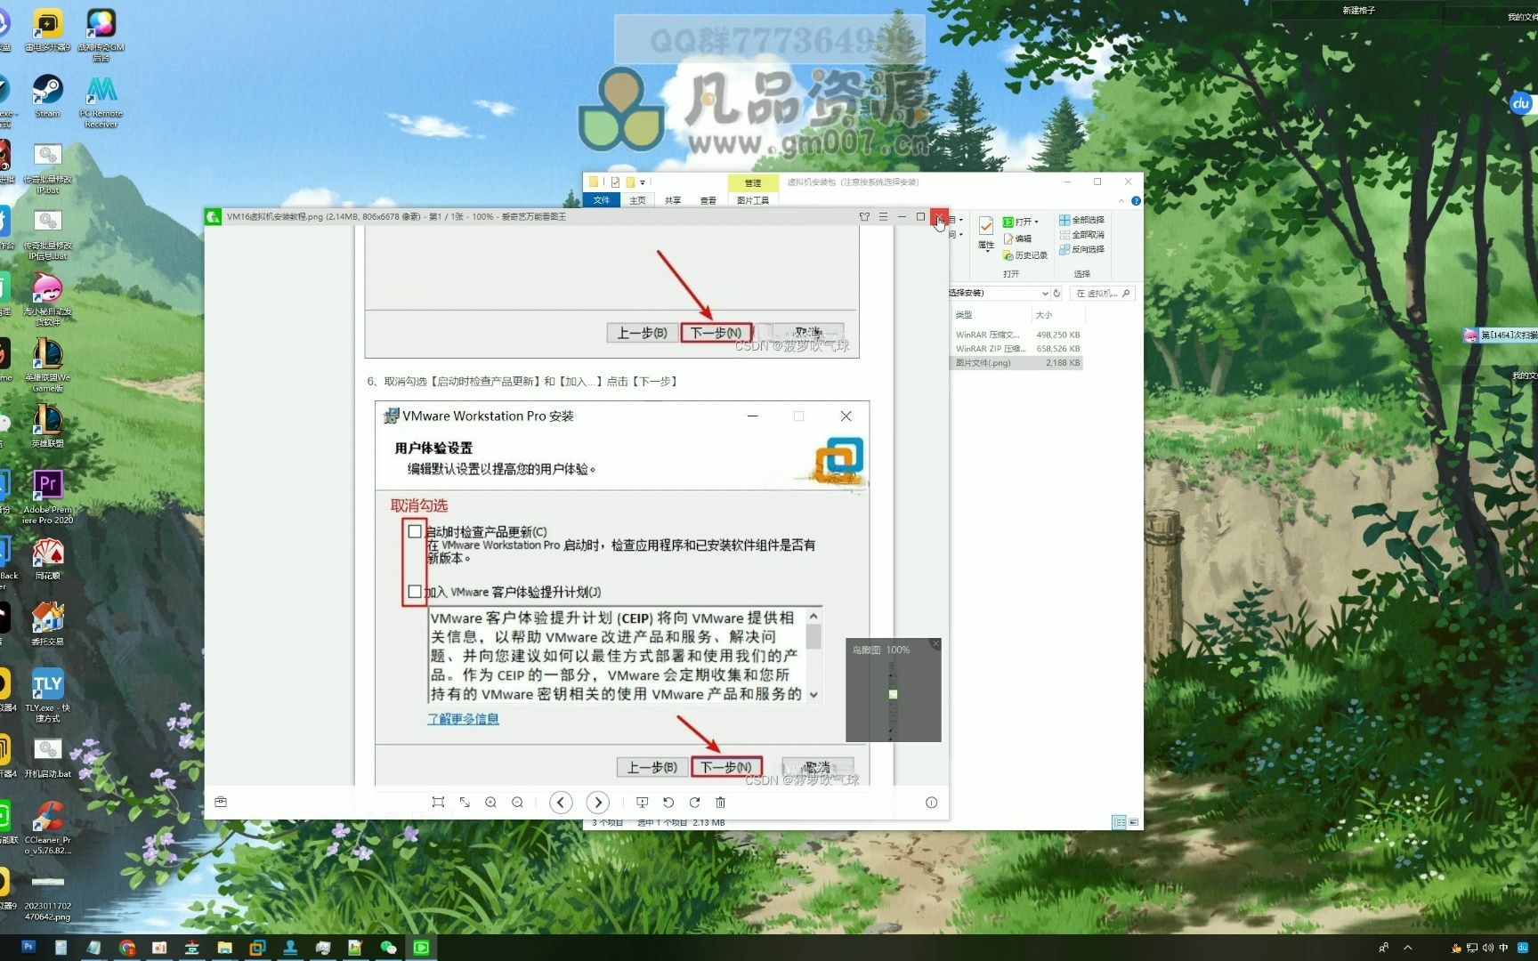Zoom out with the magnifier minus icon

[x=517, y=802]
